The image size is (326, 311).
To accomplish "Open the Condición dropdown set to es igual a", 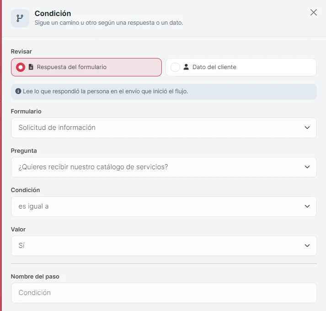I will [x=164, y=206].
